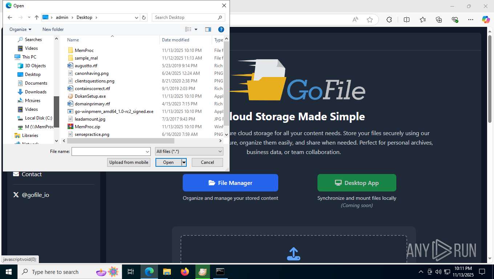494x279 pixels.
Task: Click navigation pane scrollbar down arrow
Action: tap(56, 141)
